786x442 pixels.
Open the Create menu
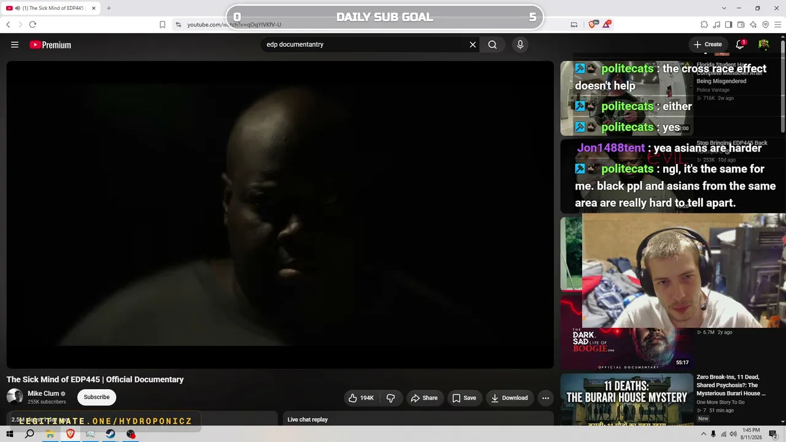(x=708, y=45)
